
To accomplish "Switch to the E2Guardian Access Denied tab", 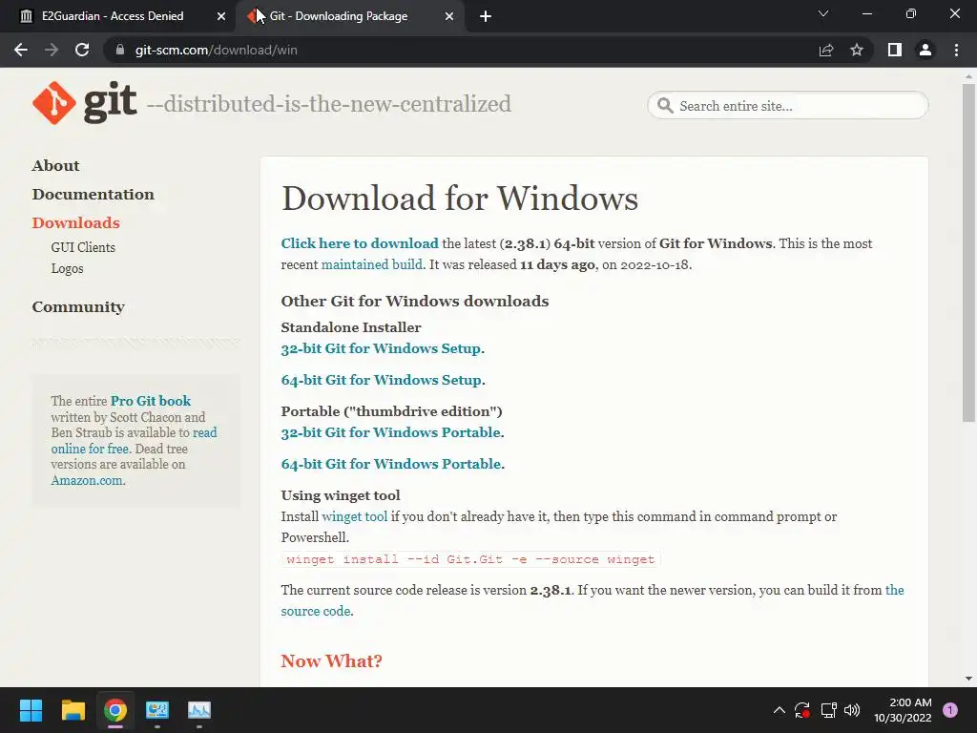I will click(117, 16).
